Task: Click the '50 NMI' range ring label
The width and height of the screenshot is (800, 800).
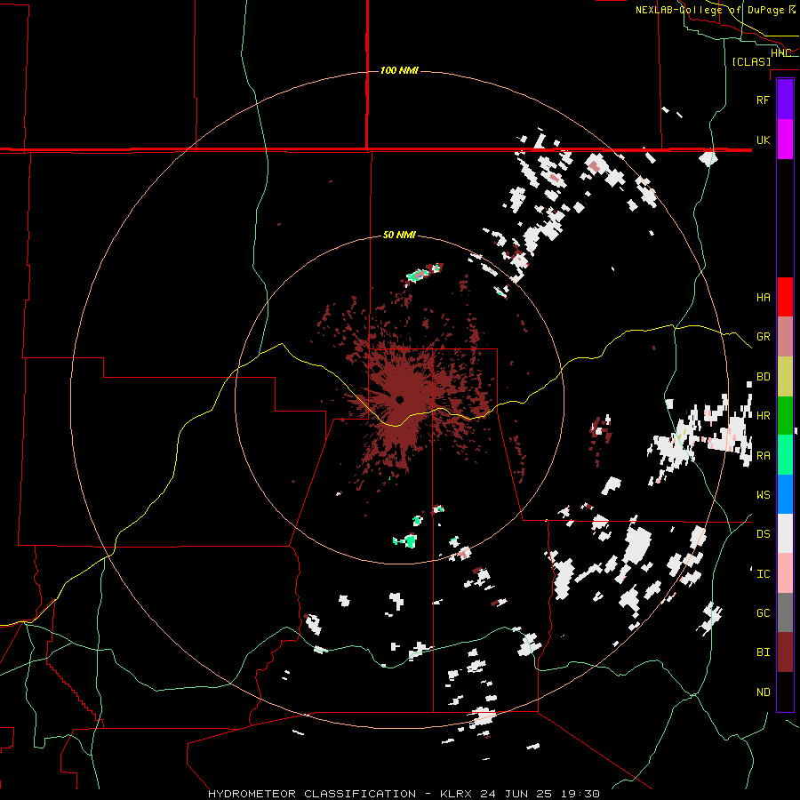Action: (399, 236)
